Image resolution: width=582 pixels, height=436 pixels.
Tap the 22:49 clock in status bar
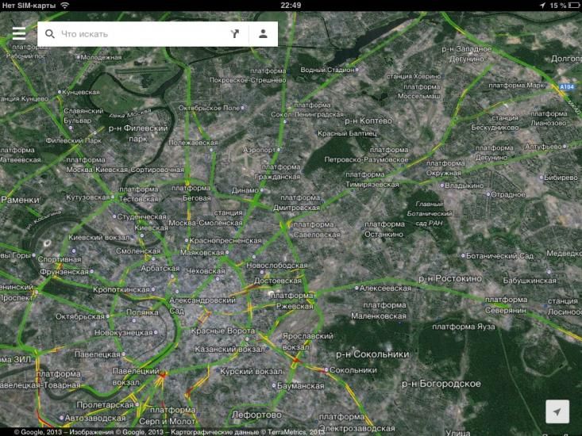click(291, 6)
